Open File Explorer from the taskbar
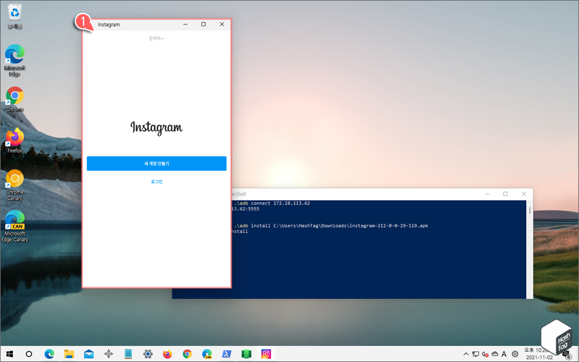Screen dimensions: 579x362 click(69, 354)
